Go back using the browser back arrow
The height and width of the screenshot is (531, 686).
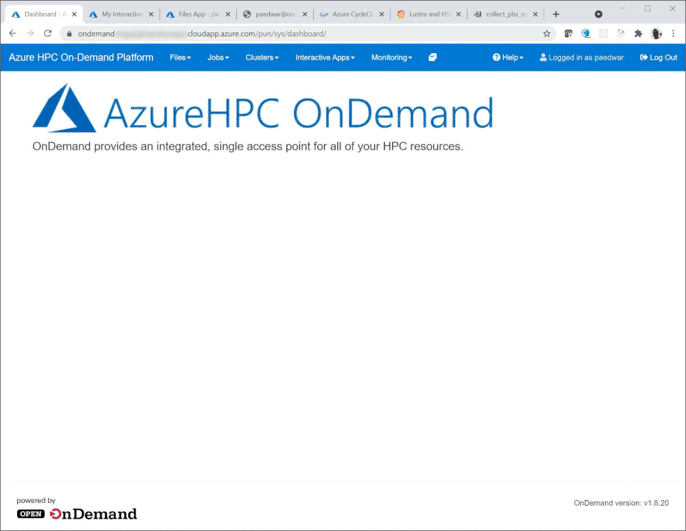tap(12, 33)
